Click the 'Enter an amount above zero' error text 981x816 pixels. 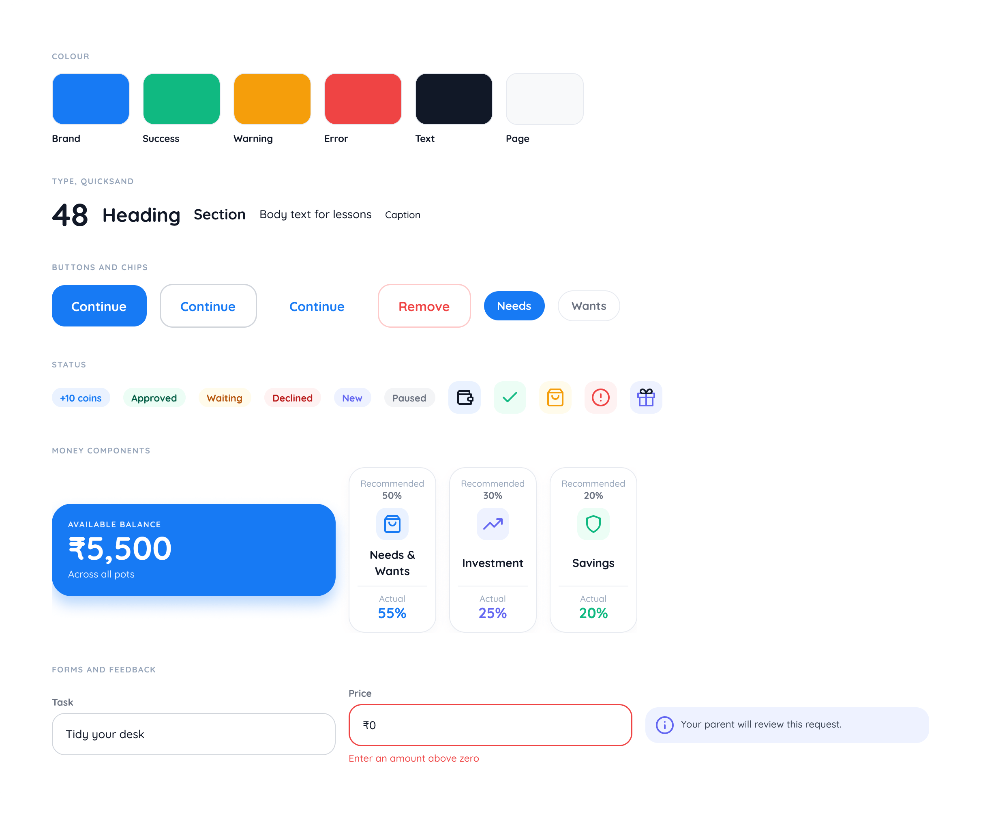[414, 758]
